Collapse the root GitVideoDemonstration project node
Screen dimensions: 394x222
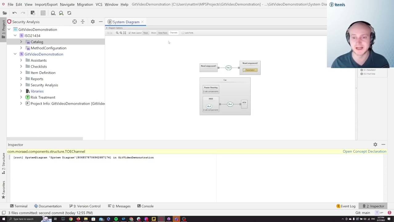pos(9,29)
